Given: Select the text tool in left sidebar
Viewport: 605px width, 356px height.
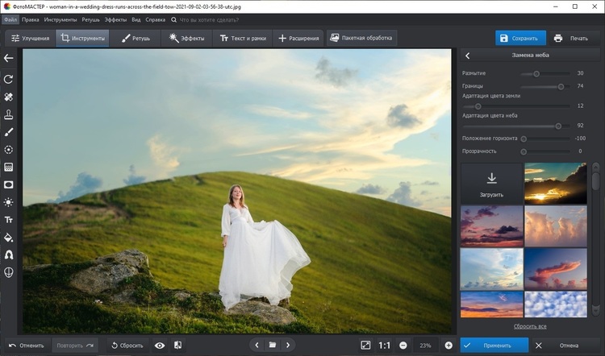Looking at the screenshot, I should coord(9,220).
